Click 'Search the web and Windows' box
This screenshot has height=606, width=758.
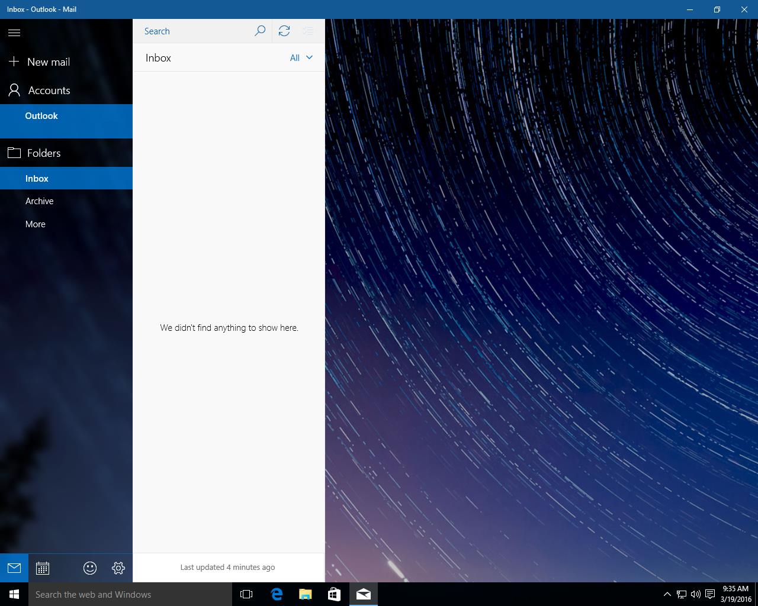click(x=130, y=594)
